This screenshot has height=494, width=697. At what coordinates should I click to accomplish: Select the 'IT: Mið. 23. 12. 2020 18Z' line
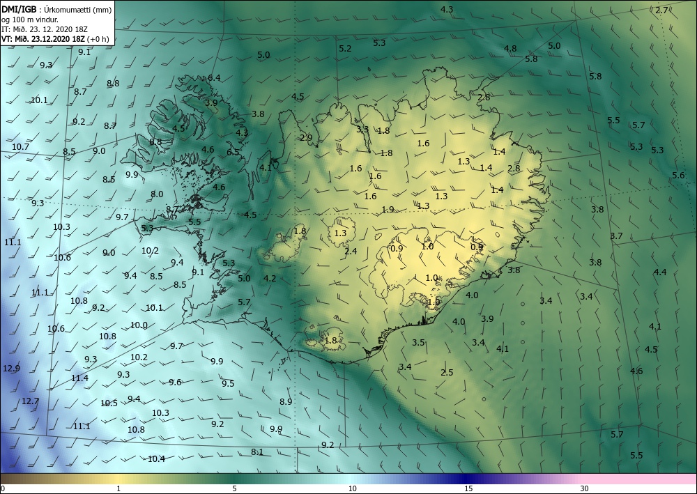pos(45,29)
